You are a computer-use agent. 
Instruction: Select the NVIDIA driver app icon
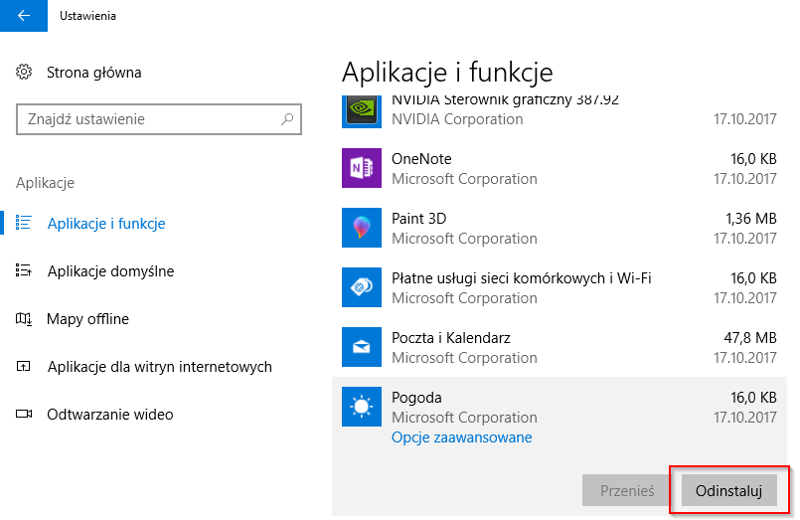[x=361, y=111]
